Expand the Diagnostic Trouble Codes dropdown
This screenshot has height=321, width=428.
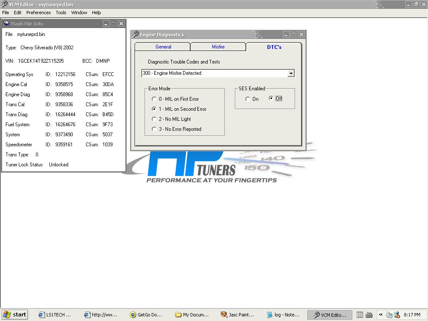[x=291, y=74]
